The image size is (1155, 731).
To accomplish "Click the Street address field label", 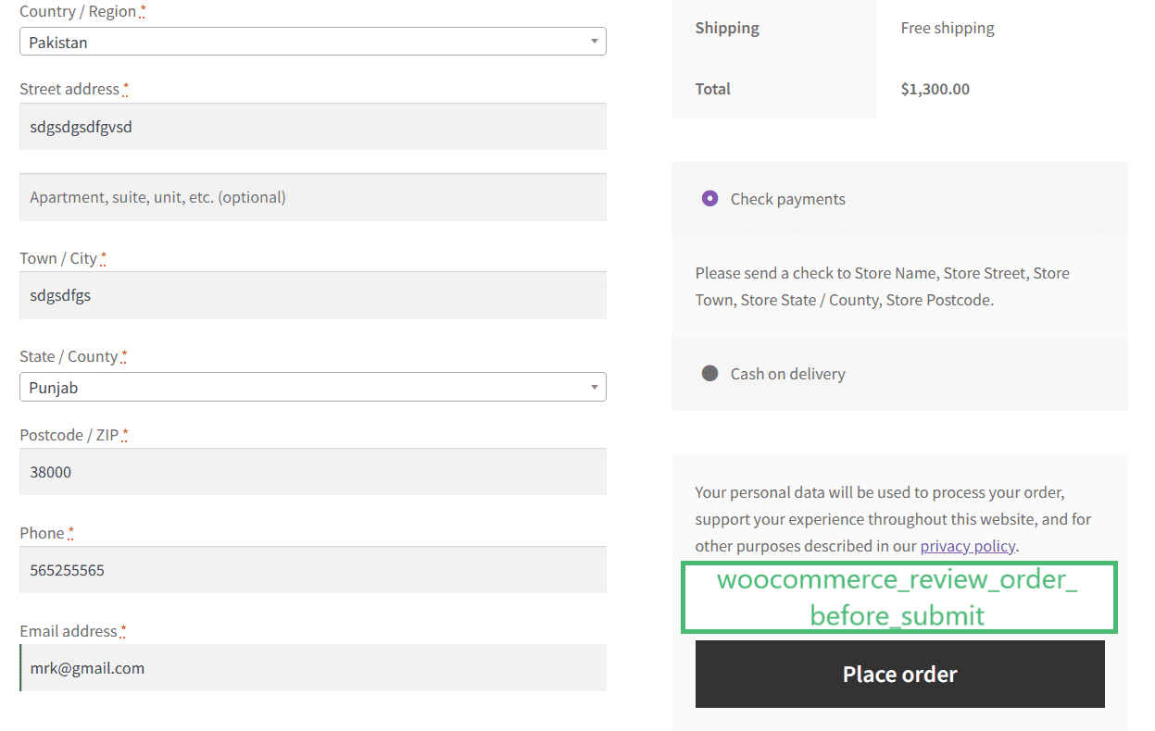I will (x=69, y=89).
